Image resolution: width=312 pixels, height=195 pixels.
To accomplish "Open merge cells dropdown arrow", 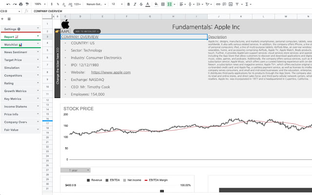I will point(175,4).
